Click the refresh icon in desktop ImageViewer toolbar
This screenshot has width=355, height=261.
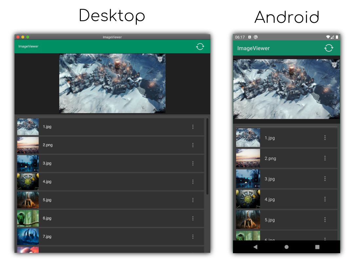(x=200, y=47)
